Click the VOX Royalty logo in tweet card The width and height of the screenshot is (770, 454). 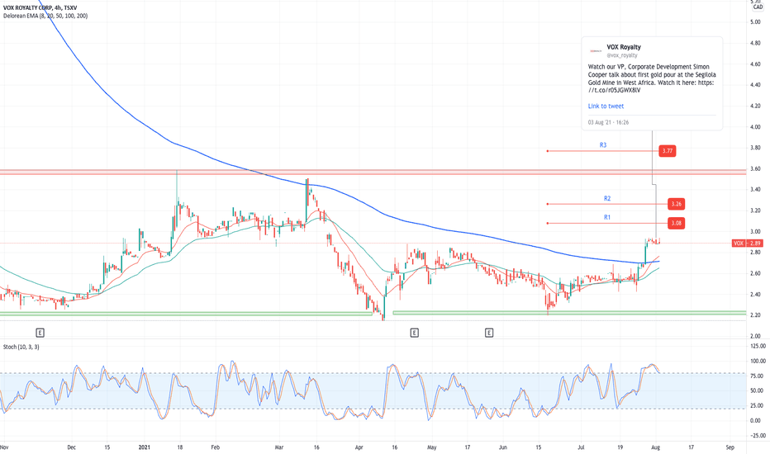click(x=596, y=50)
